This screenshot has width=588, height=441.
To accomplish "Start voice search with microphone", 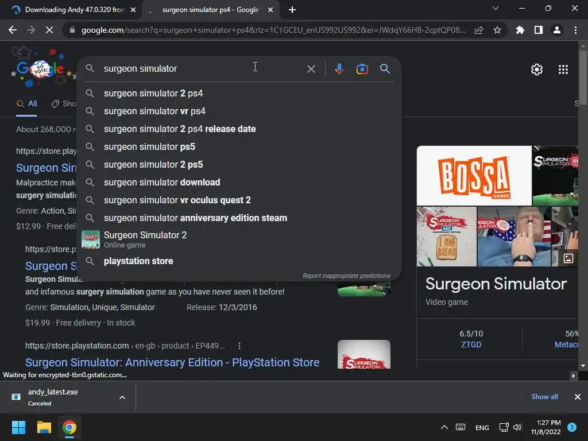I will point(339,69).
